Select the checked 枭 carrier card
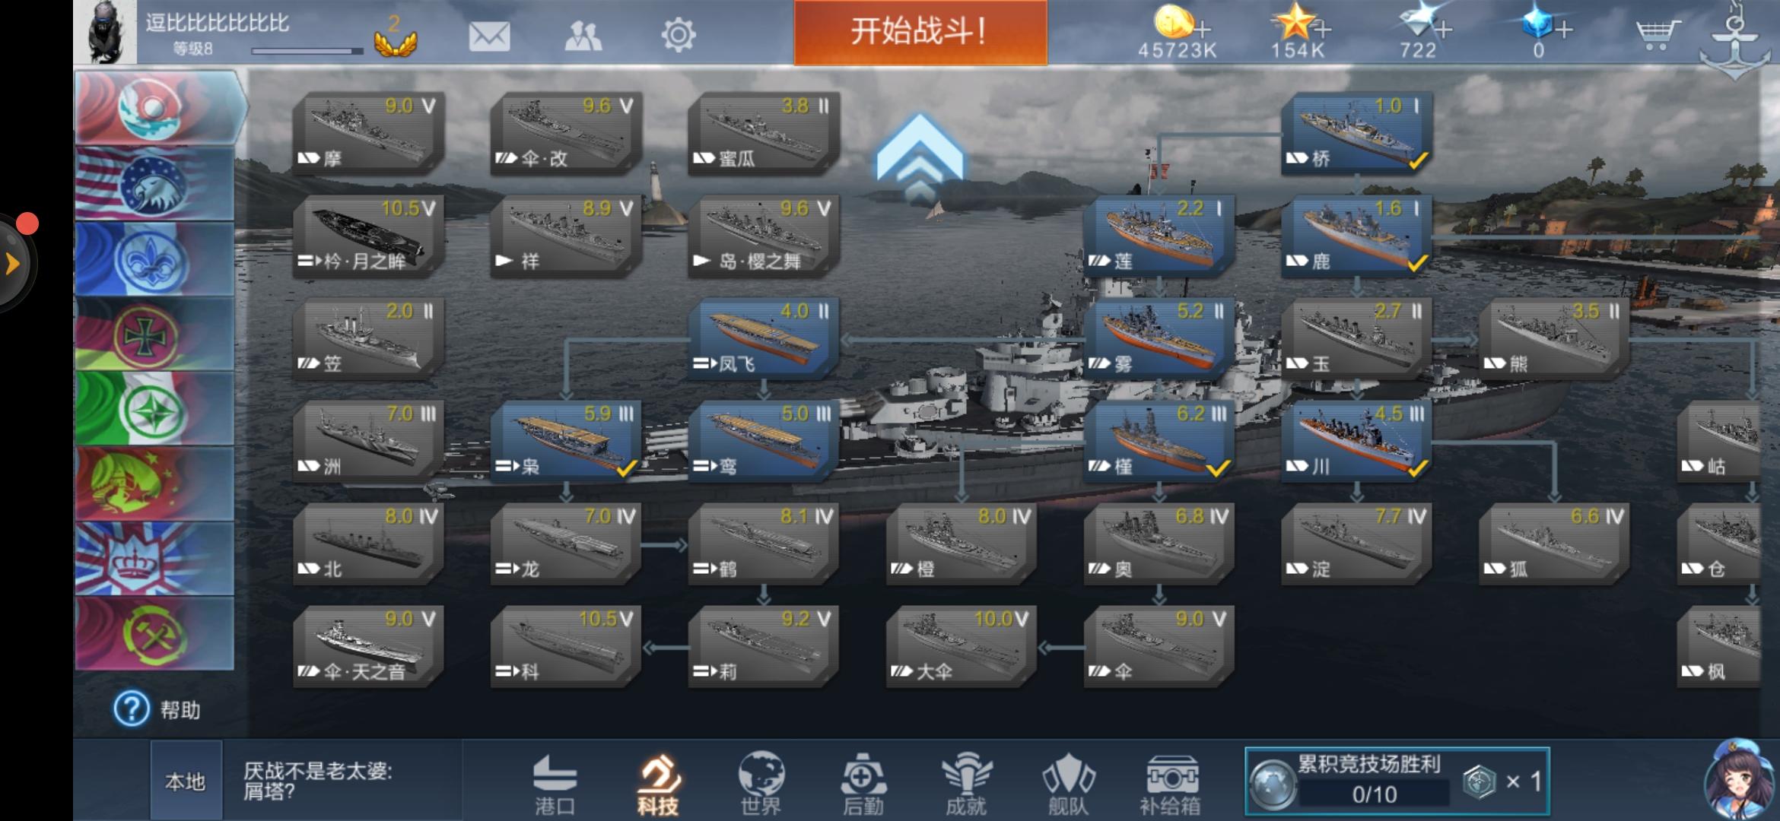 click(565, 442)
